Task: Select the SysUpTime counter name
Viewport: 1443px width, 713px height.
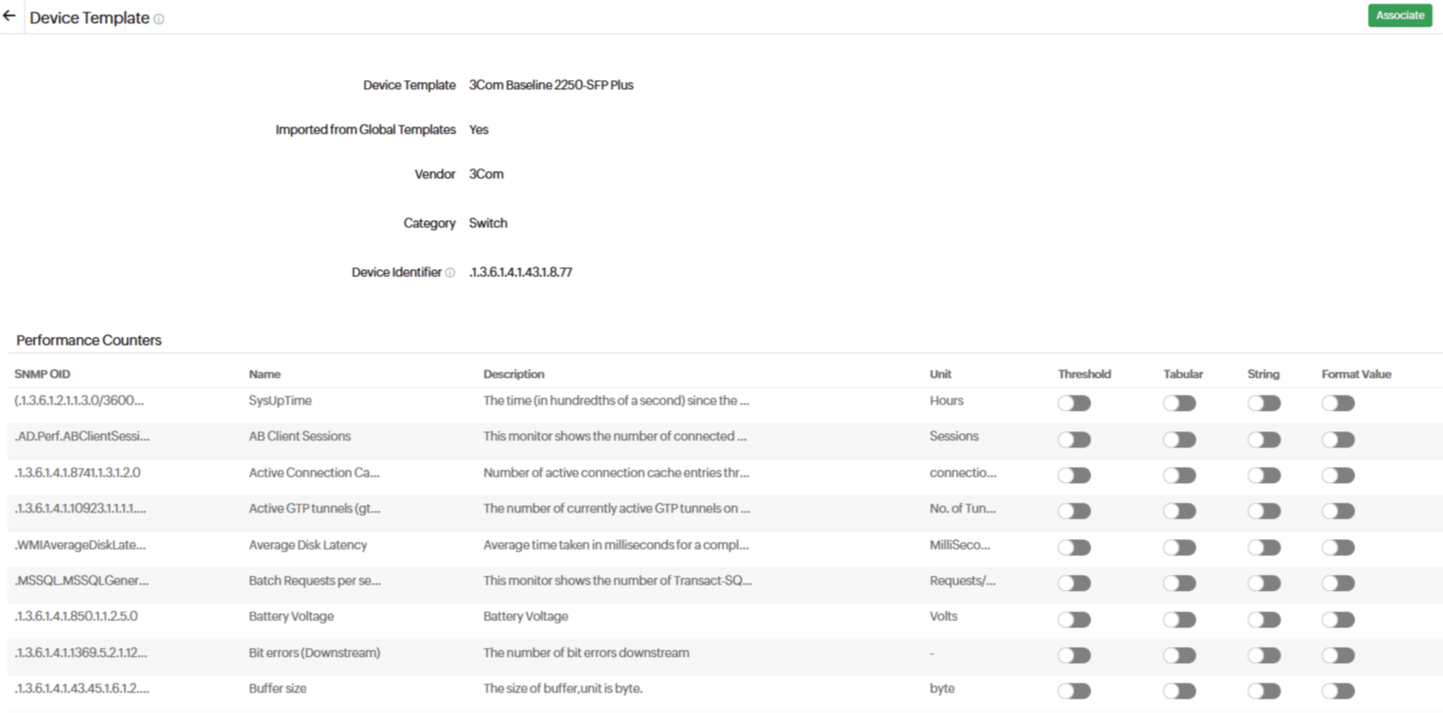Action: coord(280,401)
